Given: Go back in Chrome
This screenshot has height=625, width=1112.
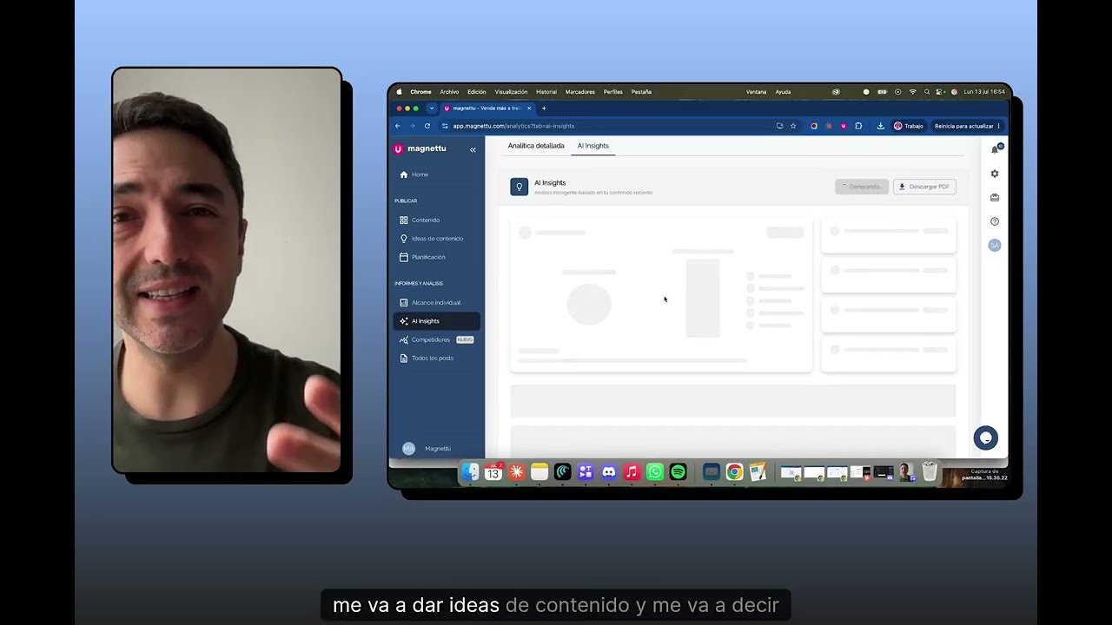Looking at the screenshot, I should [398, 126].
